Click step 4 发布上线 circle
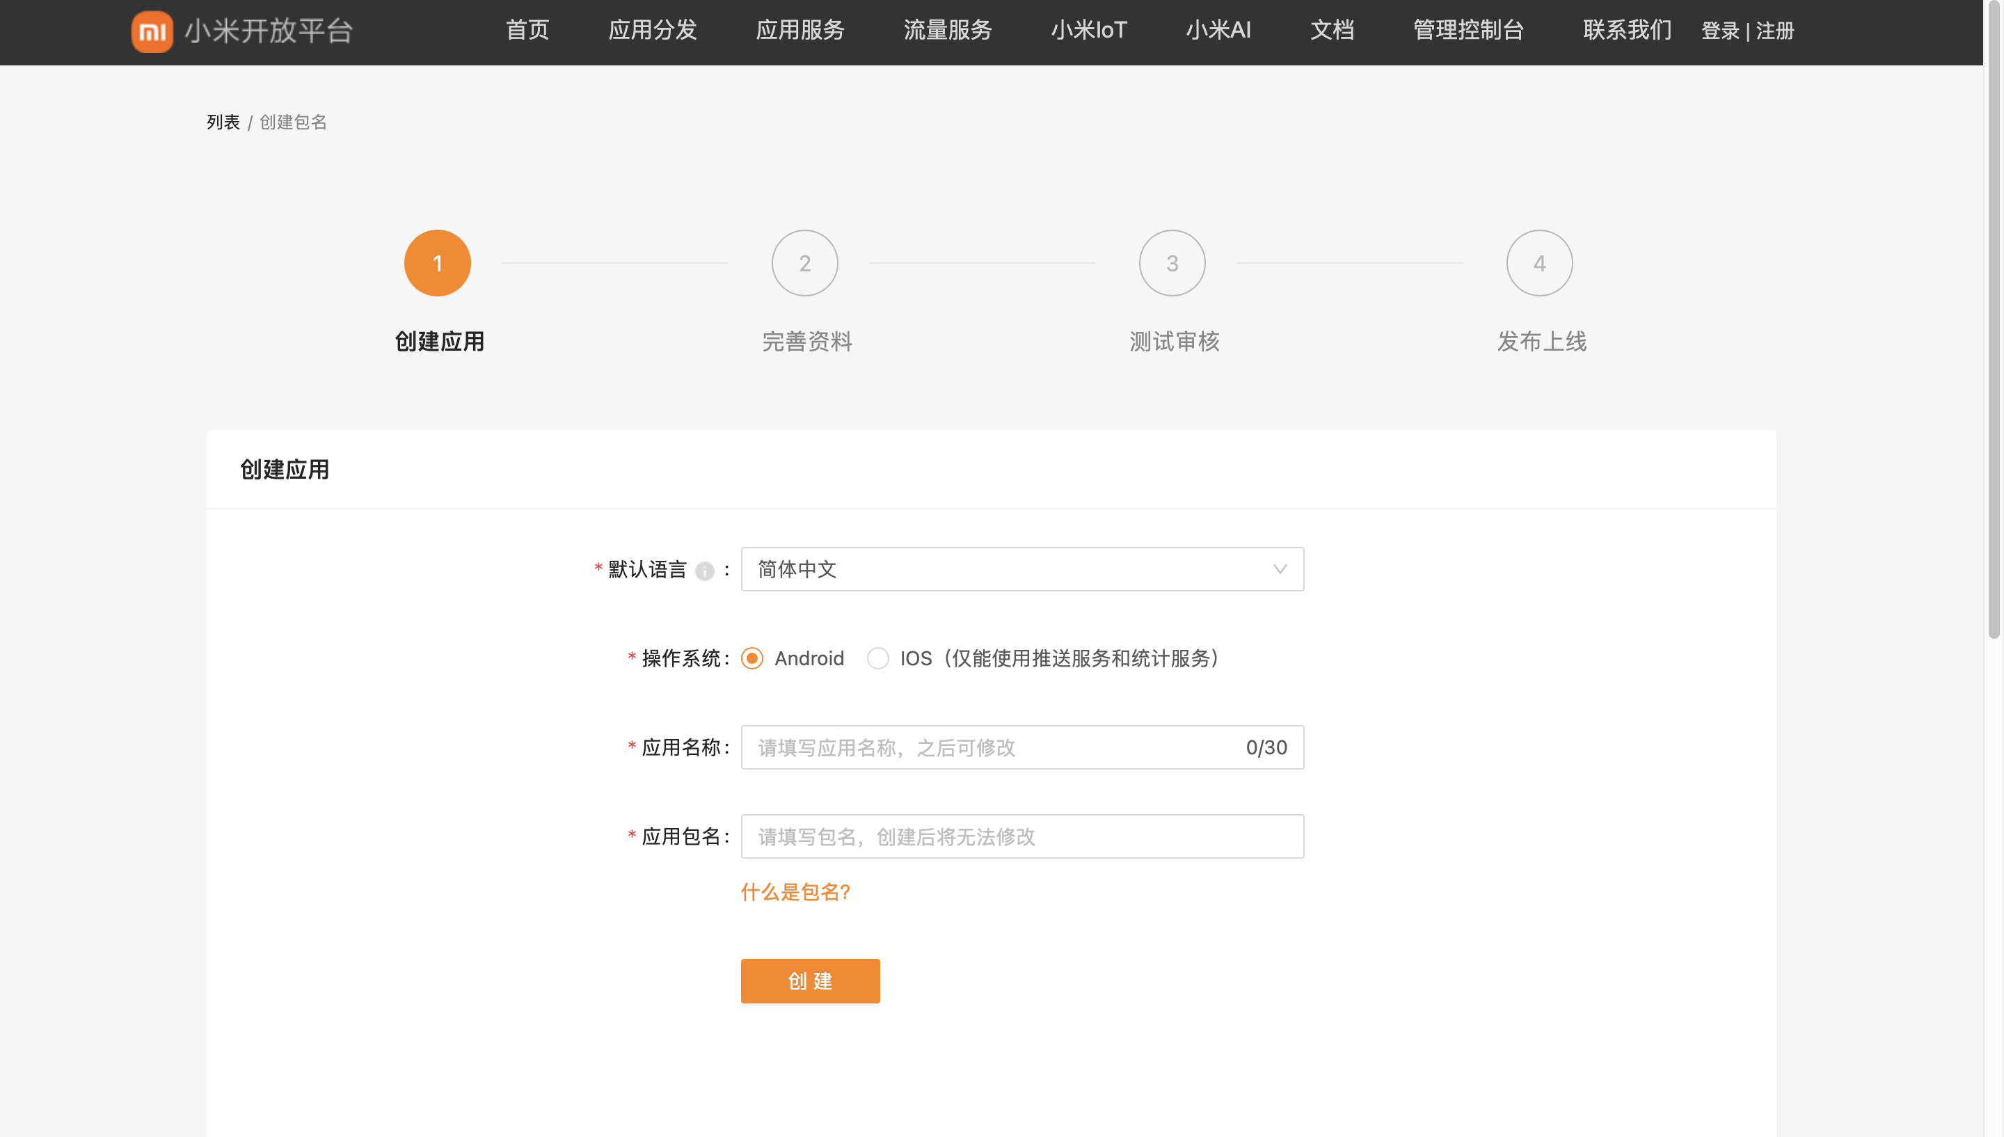2004x1137 pixels. (1539, 263)
